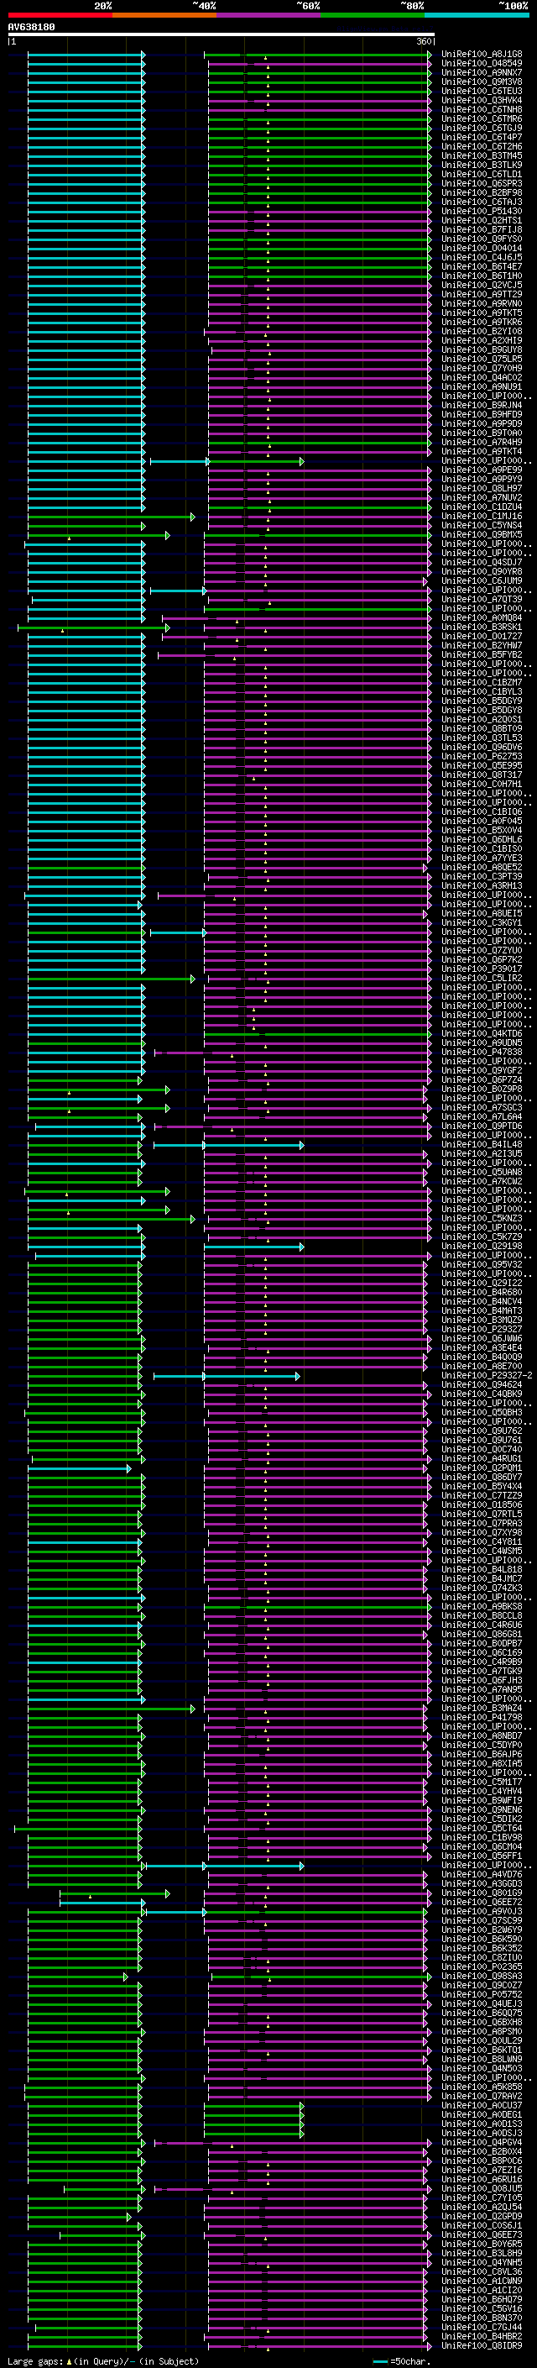Open hit UniRef100_Q3HVK4
Screen dimensions: 537x2368
pyautogui.click(x=482, y=100)
